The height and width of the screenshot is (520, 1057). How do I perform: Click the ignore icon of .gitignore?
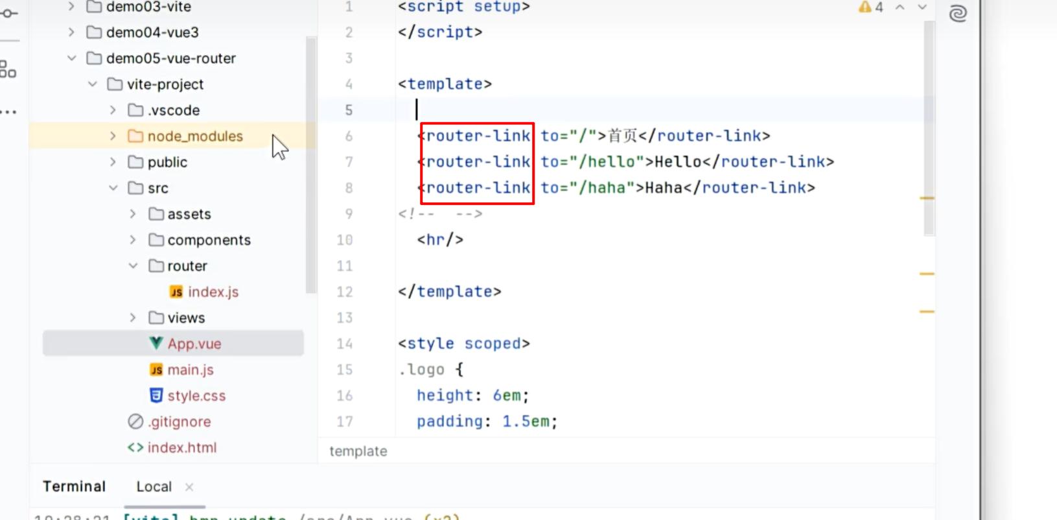(x=135, y=421)
